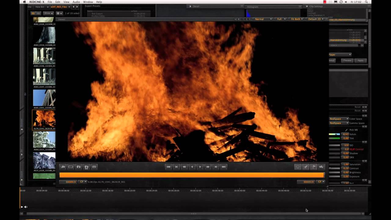Play the clip in reverse
391x220 pixels.
click(192, 167)
